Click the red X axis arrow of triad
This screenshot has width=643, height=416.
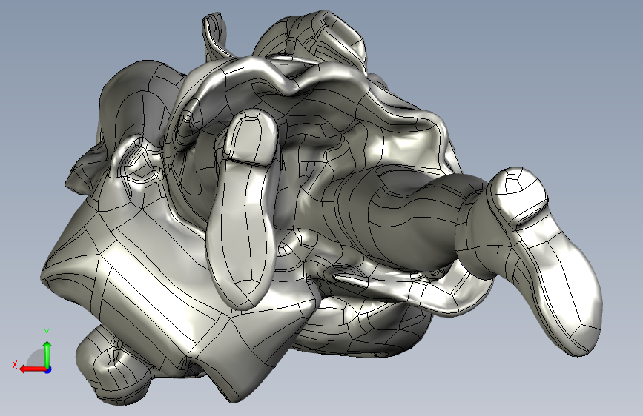click(x=32, y=369)
